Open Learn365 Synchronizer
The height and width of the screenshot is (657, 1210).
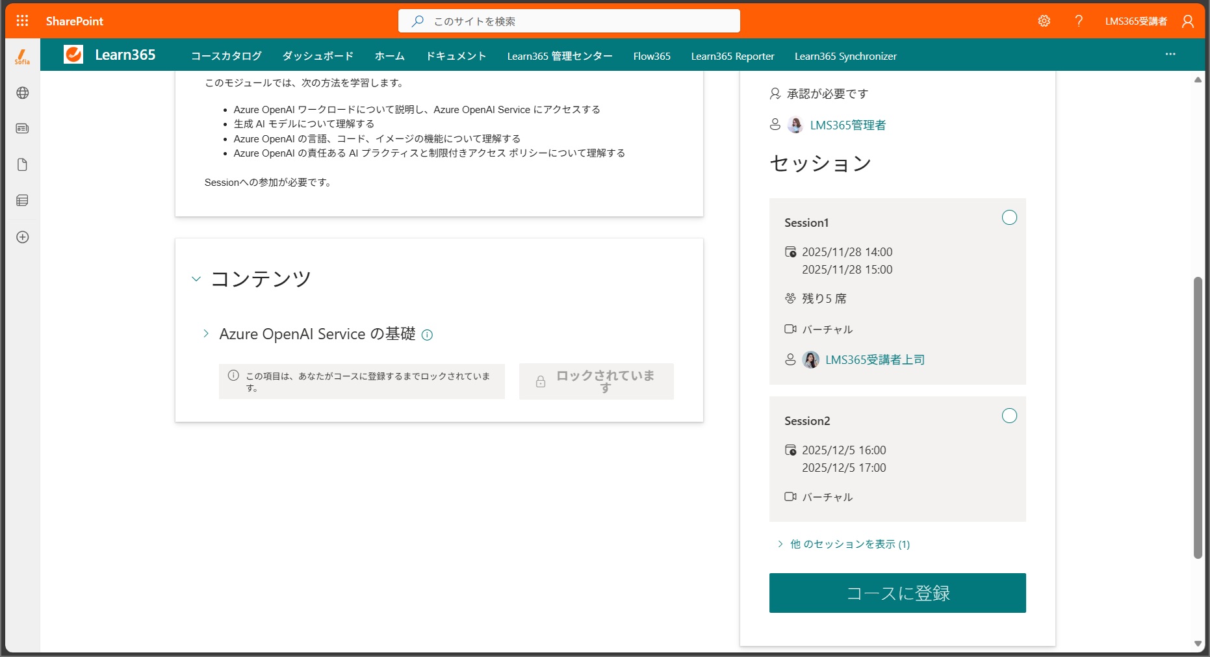[845, 56]
